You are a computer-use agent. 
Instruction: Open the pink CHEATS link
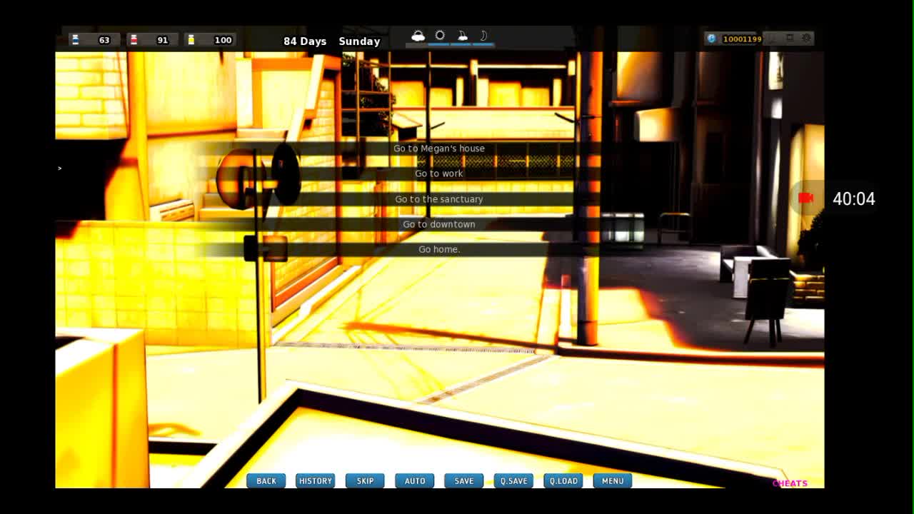coord(790,483)
